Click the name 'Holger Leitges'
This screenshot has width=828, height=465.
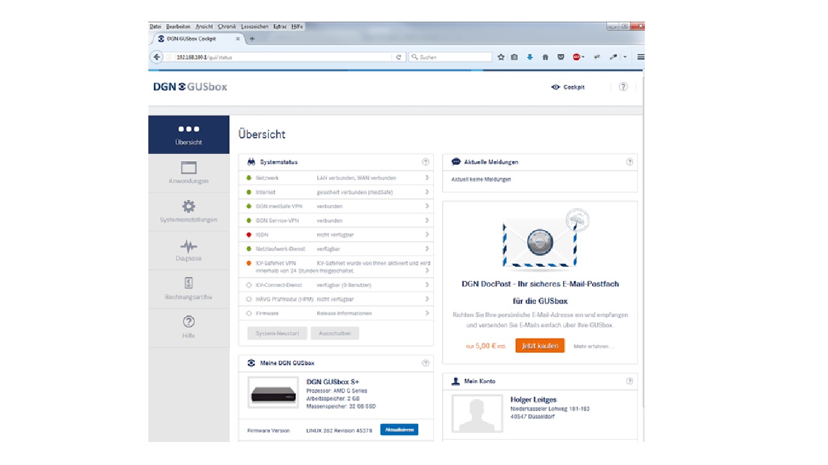point(534,399)
